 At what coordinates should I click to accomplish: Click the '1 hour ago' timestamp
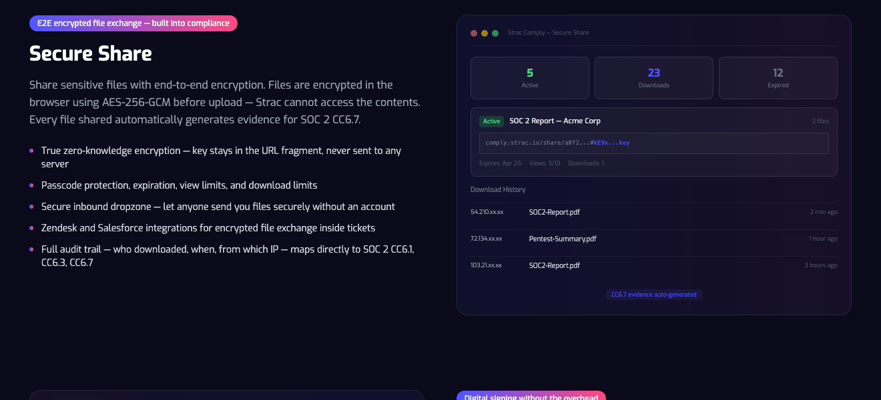(x=823, y=239)
